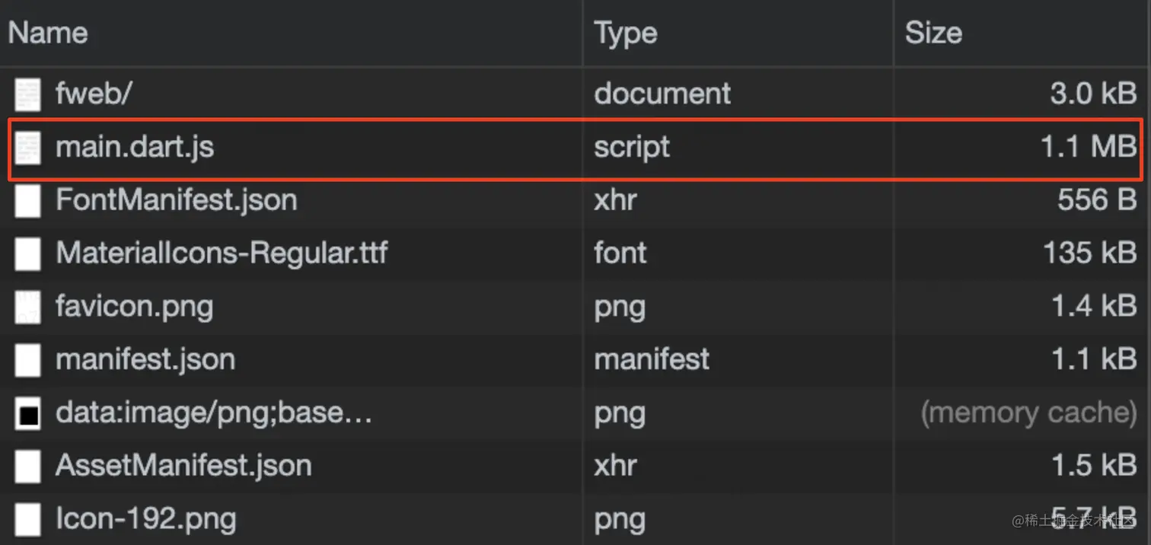Click the fweb/ document file icon
Screen dimensions: 1151x545
28,94
